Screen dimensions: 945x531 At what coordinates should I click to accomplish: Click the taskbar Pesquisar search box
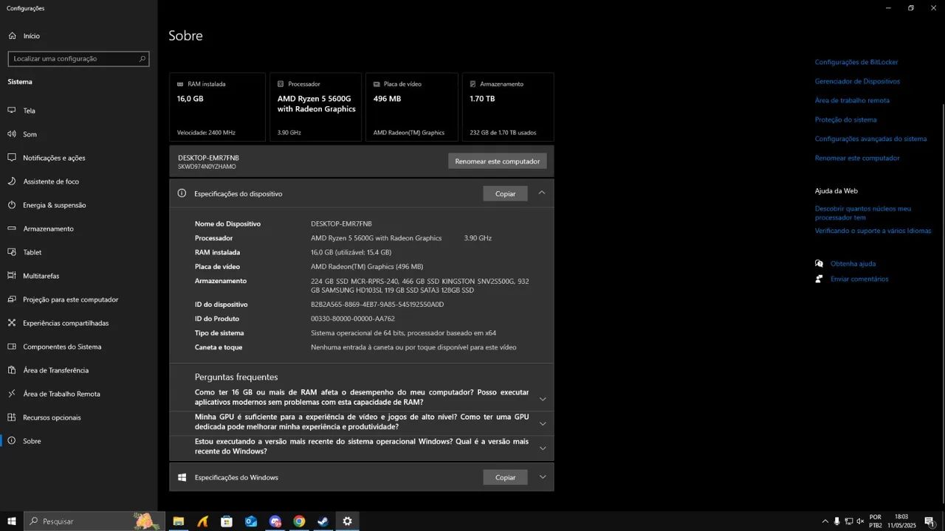coord(94,521)
